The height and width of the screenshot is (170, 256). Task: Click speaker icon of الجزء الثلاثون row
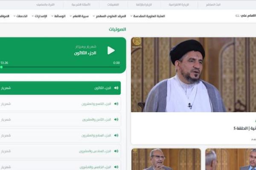point(116,88)
